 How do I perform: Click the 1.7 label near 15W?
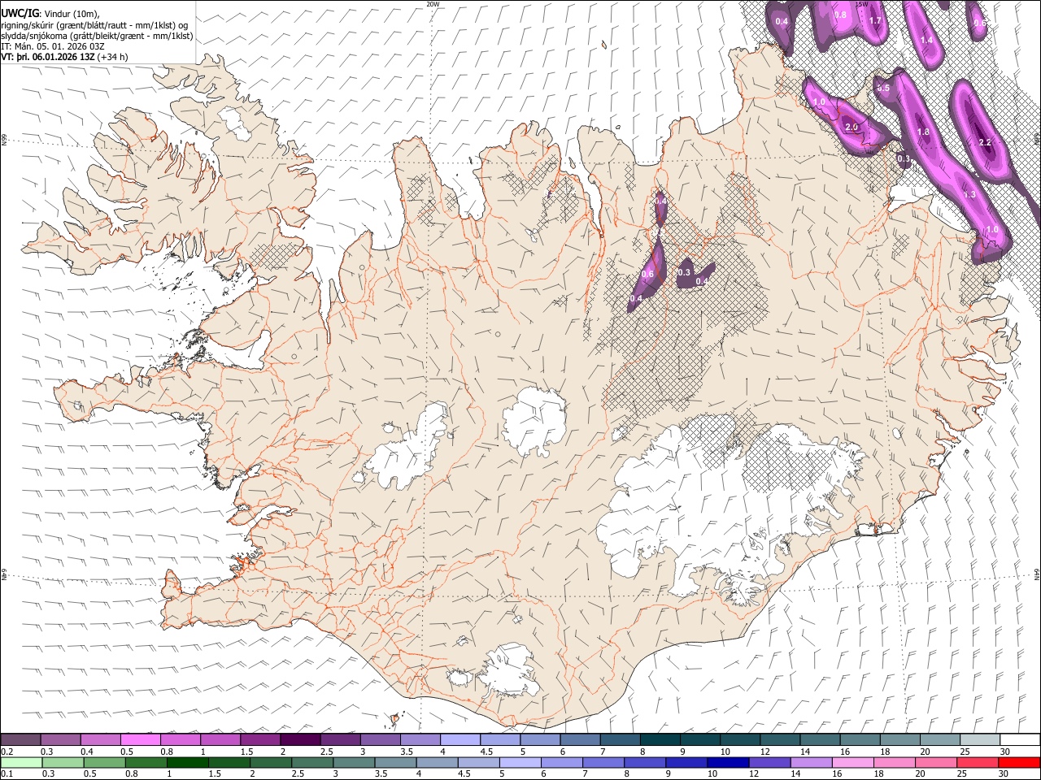click(x=875, y=20)
